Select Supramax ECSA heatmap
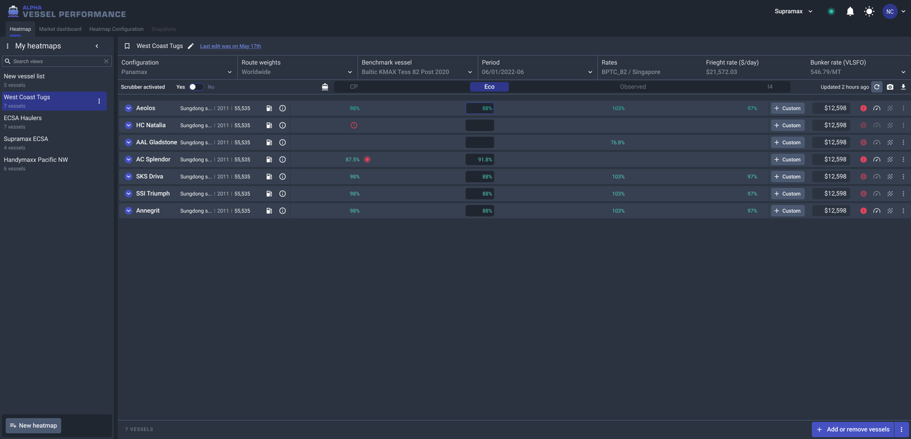The image size is (911, 439). [54, 142]
